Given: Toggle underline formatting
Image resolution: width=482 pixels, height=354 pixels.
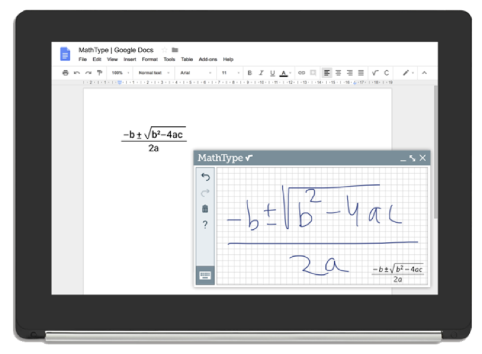Looking at the screenshot, I should (x=272, y=73).
